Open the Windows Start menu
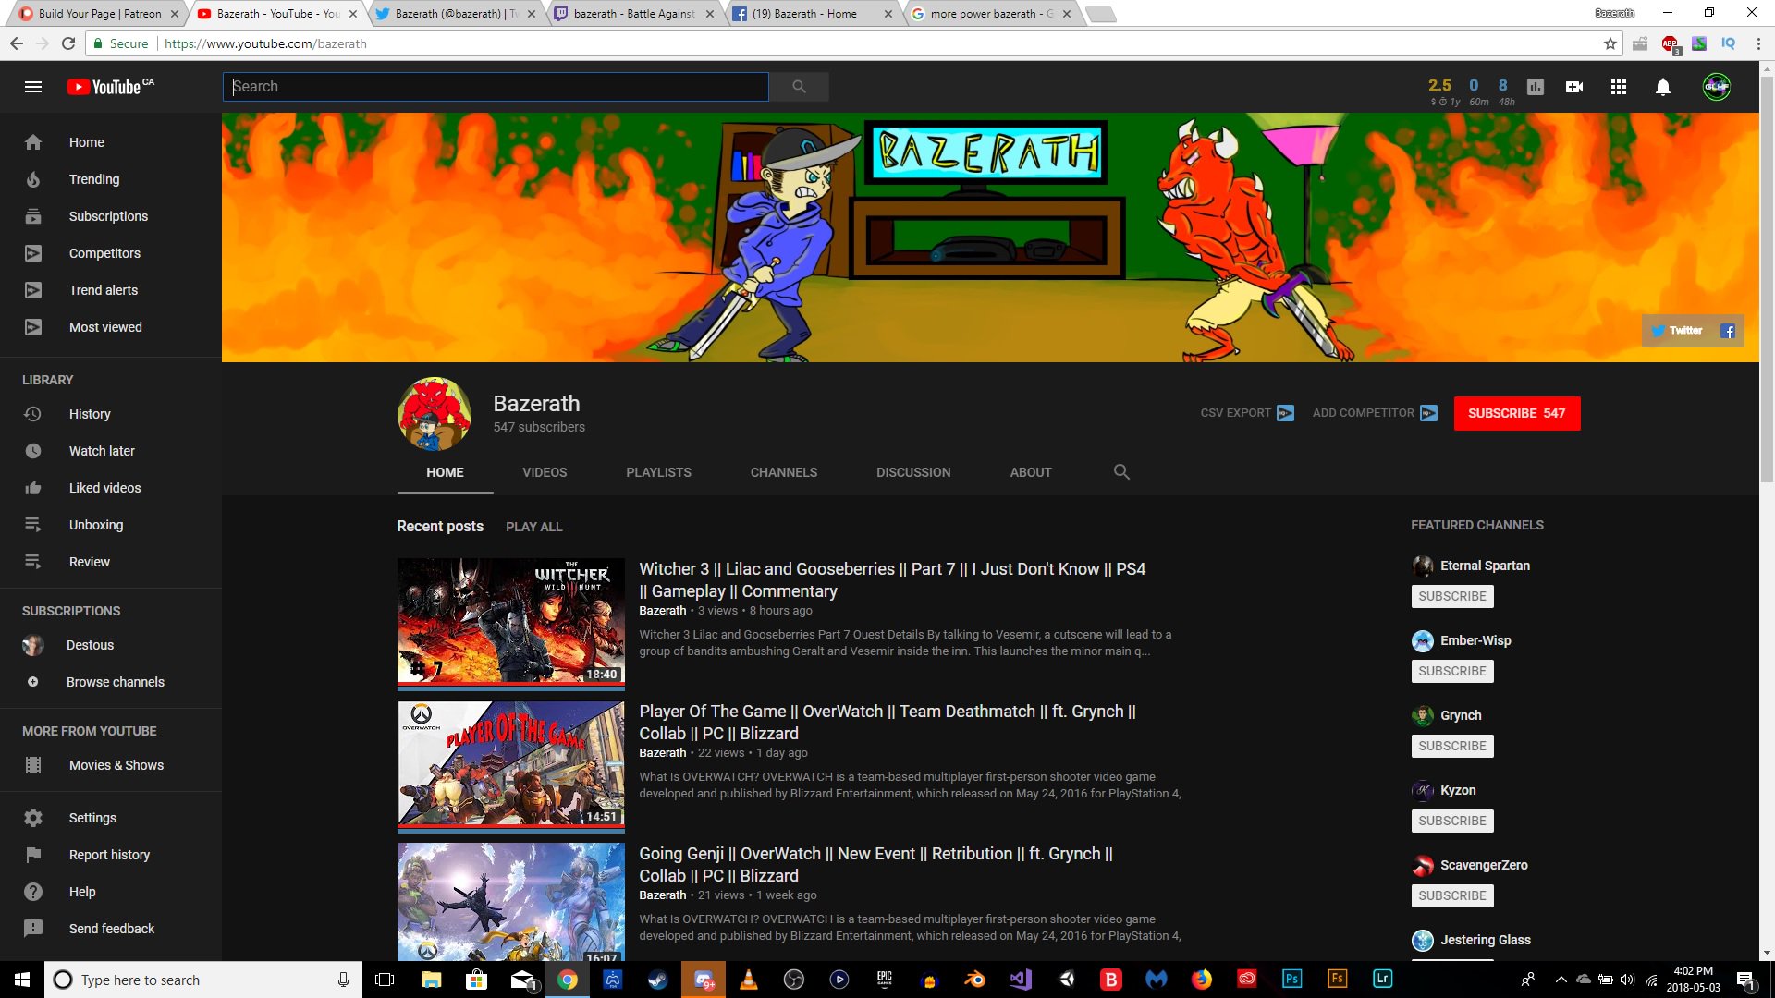Screen dimensions: 1775x998 coord(22,980)
